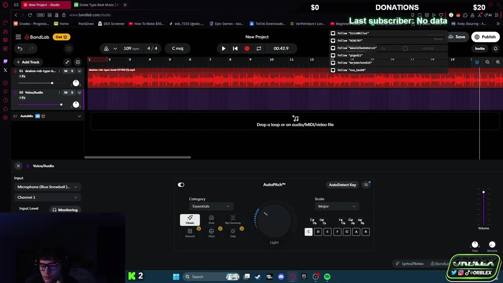Image resolution: width=503 pixels, height=283 pixels.
Task: Open the automation curve tool
Action: (x=67, y=62)
